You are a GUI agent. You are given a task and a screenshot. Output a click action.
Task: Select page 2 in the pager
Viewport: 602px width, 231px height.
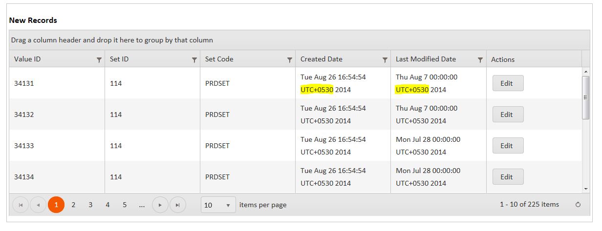(x=73, y=205)
